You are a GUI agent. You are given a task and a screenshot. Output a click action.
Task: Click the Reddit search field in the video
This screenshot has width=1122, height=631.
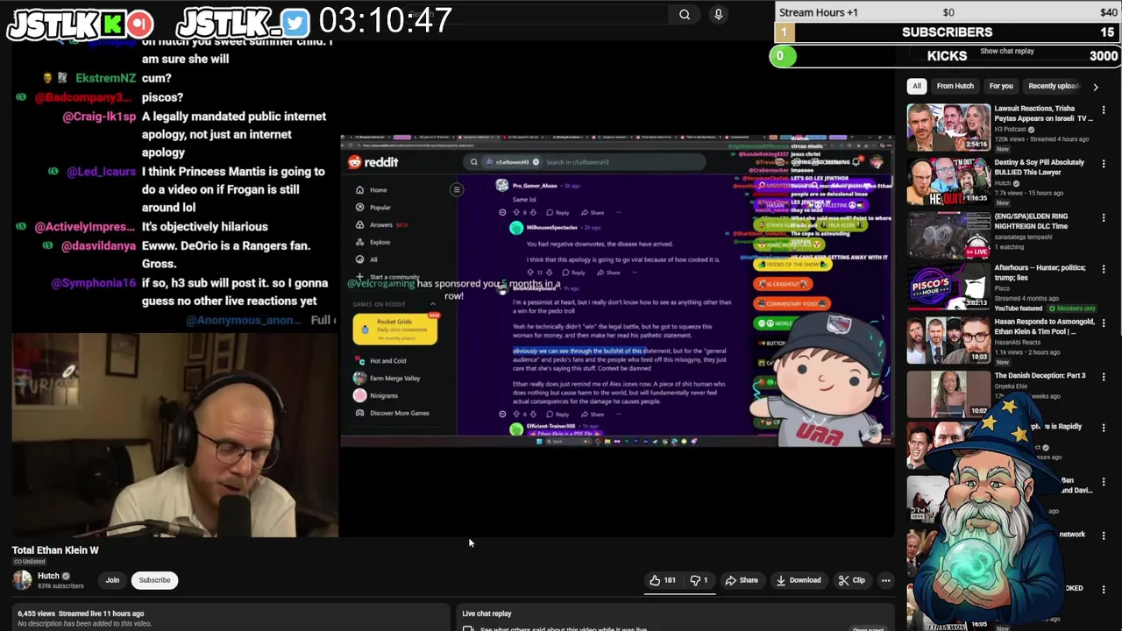click(x=586, y=161)
